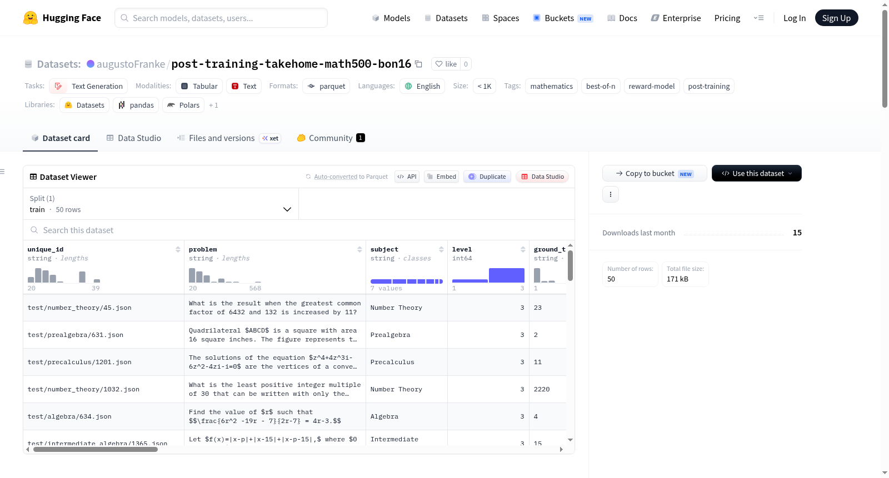Duplicate this dataset
Image resolution: width=889 pixels, height=478 pixels.
tap(487, 177)
